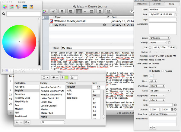Select the color wheel picker mode

pyautogui.click(x=5, y=6)
